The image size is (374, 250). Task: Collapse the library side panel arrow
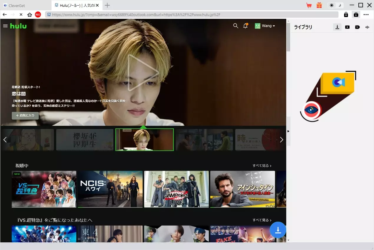click(288, 131)
